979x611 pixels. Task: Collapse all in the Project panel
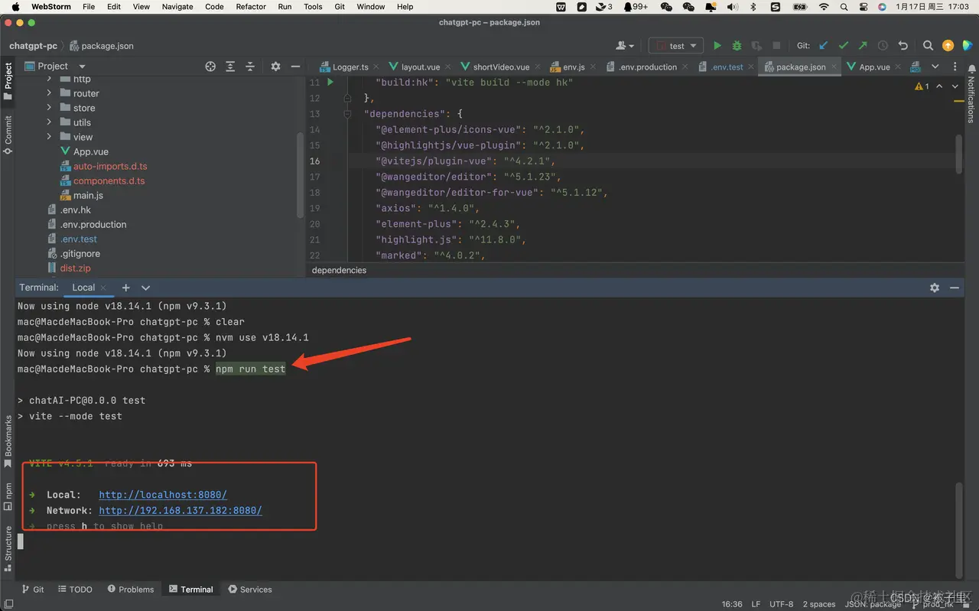250,67
